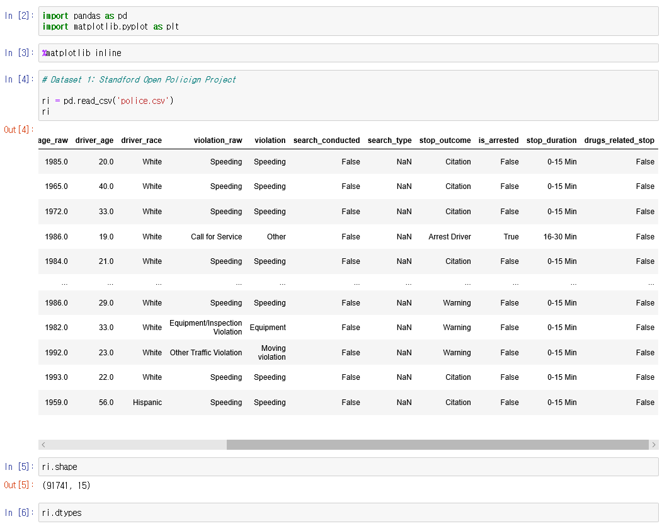Click the In [5] cell prompt
Viewport: 662px width, 526px height.
19,467
